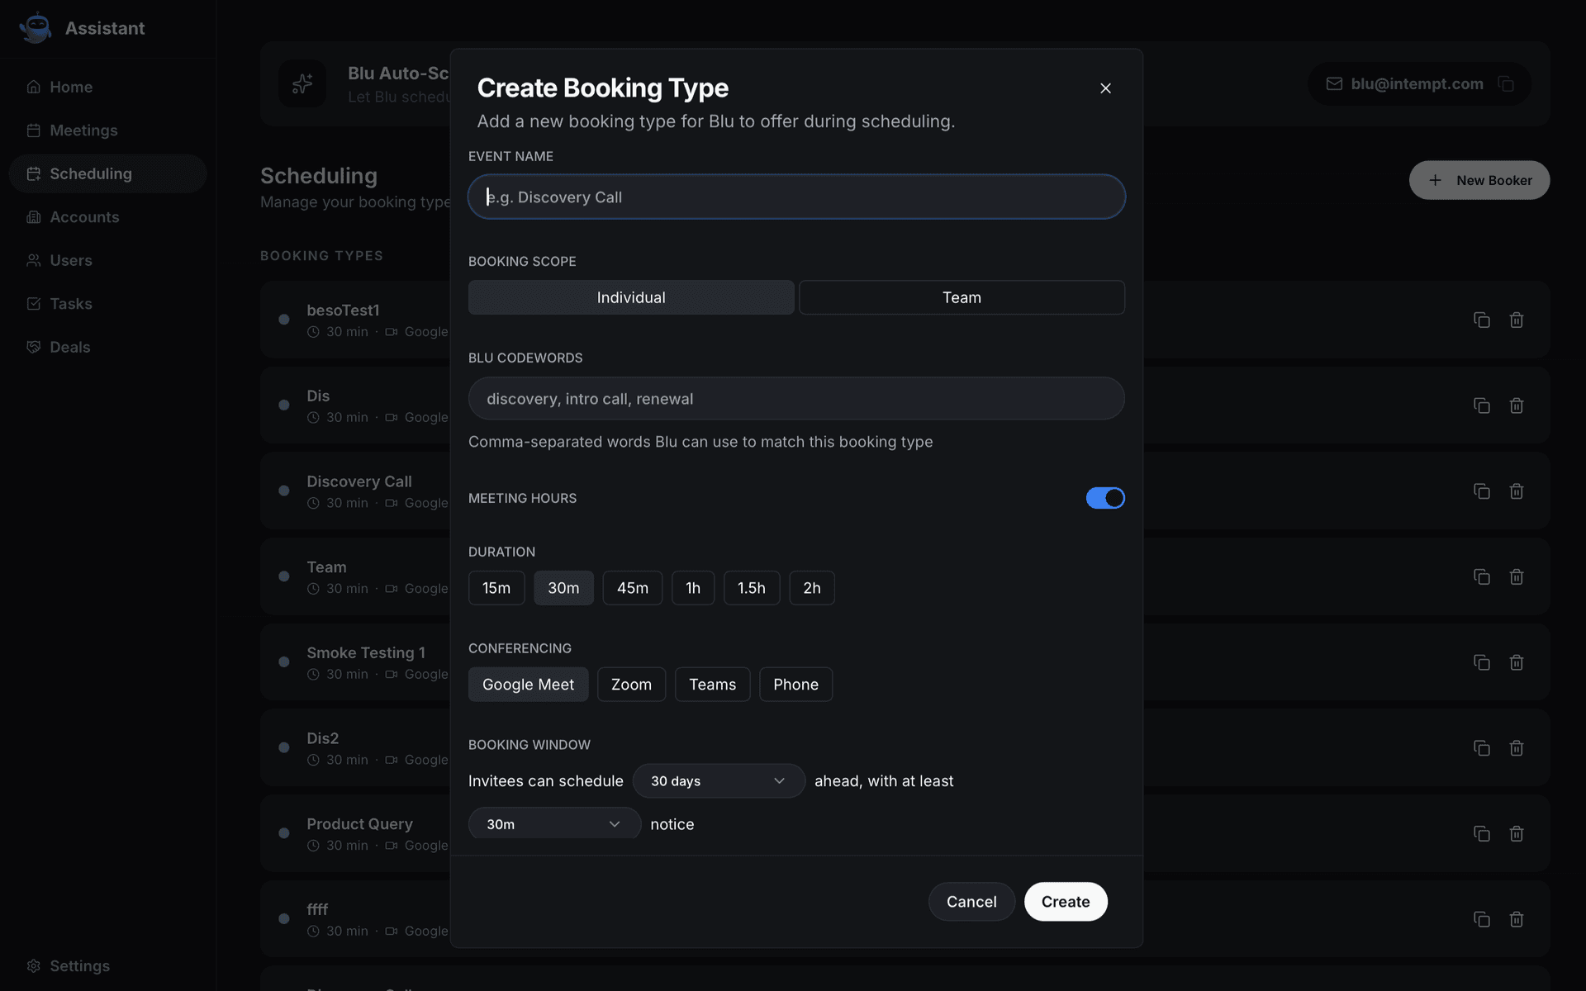Click the besoTest1 booking type name
The width and height of the screenshot is (1586, 991).
click(x=343, y=311)
